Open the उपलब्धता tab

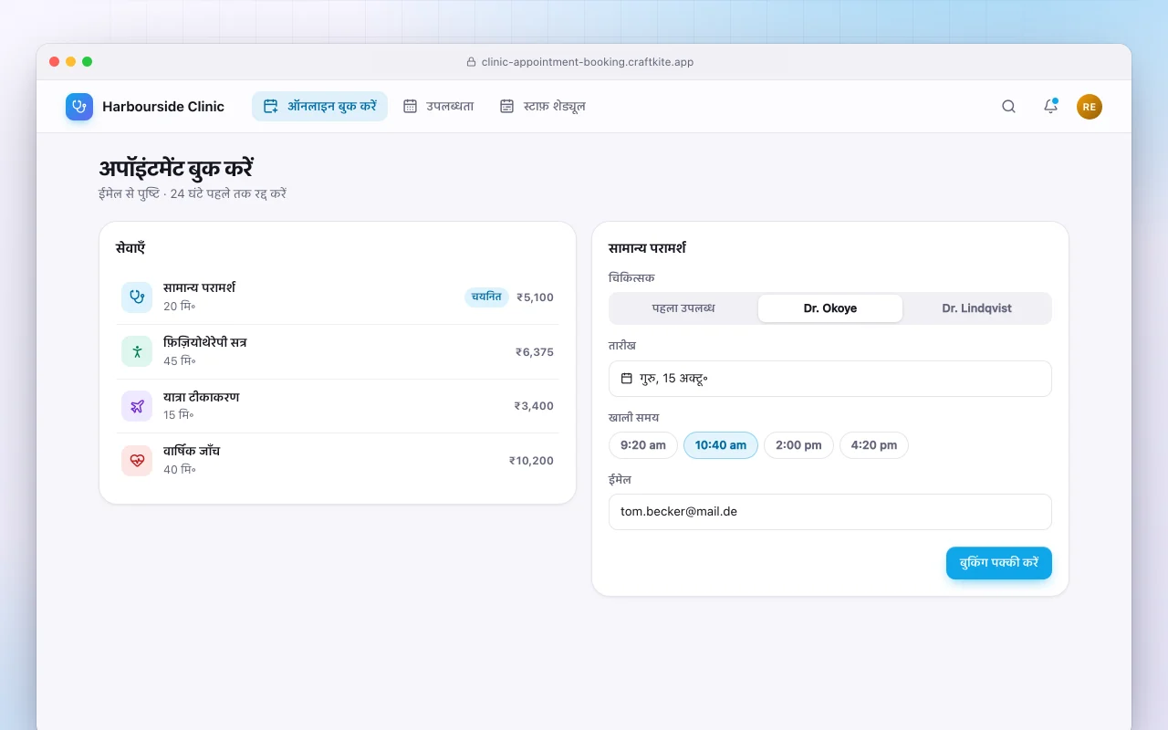[439, 107]
